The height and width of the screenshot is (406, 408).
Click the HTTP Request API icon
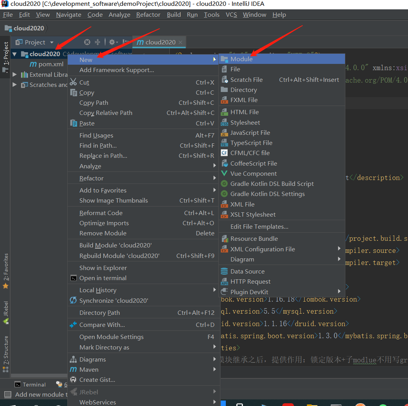[x=224, y=282]
